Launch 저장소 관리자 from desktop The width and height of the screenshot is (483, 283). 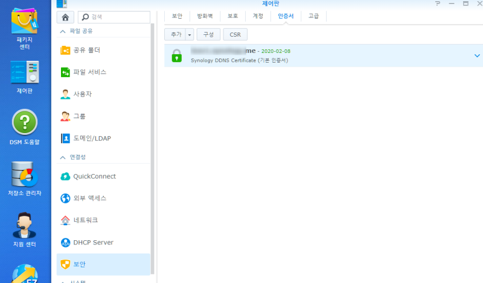pyautogui.click(x=24, y=179)
